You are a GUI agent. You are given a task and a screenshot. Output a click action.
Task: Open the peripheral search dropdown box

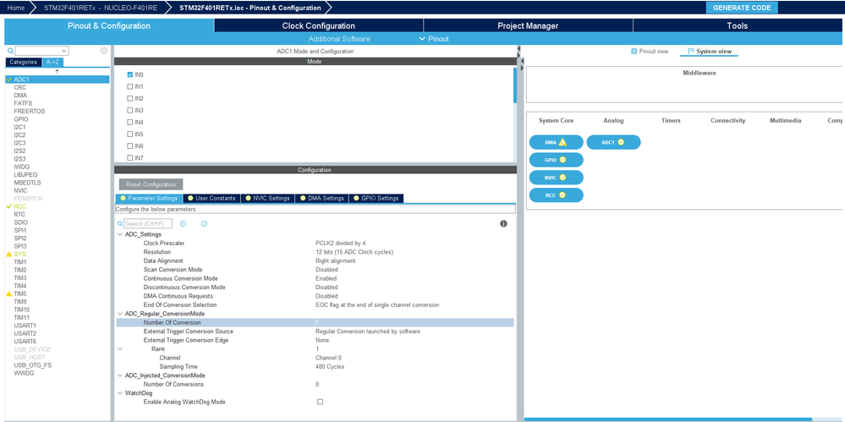pyautogui.click(x=42, y=51)
